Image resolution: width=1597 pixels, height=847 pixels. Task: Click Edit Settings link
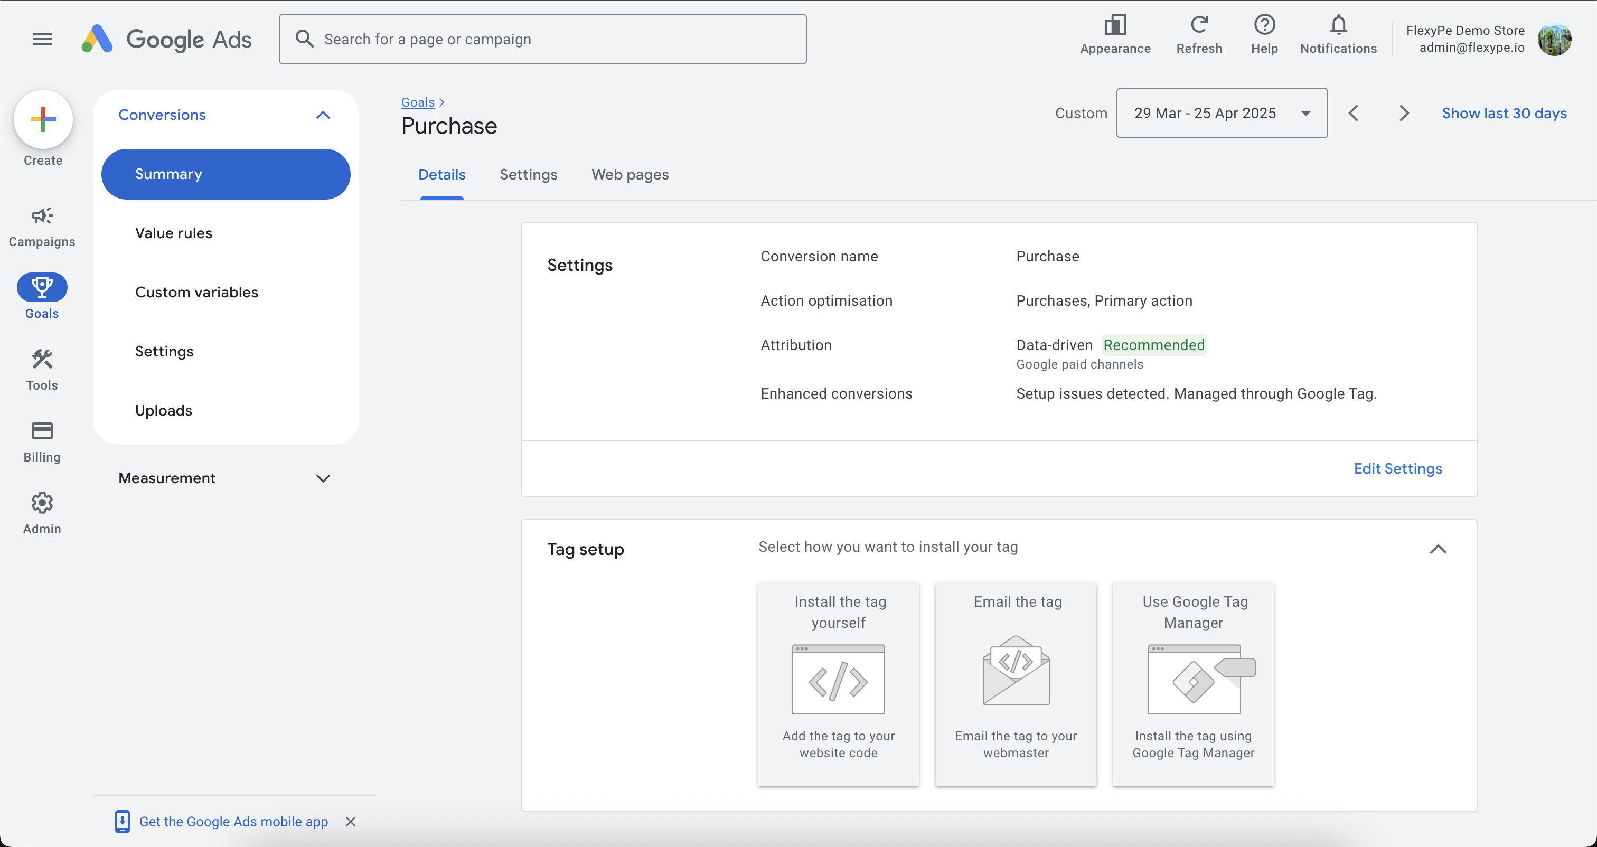click(1397, 469)
